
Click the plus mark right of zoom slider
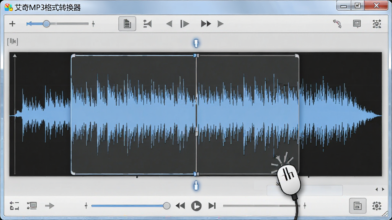pos(93,24)
